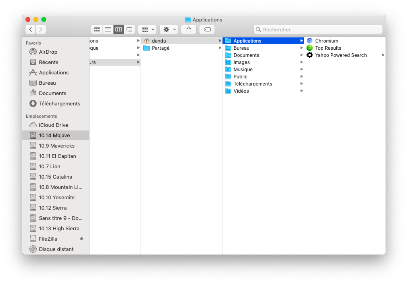Select the Partagé folder
408x284 pixels.
(x=182, y=48)
